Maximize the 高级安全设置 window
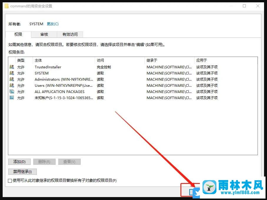267x200 pixels. click(244, 6)
